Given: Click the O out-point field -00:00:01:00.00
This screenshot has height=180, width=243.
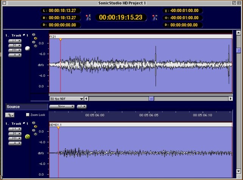Looking at the screenshot, I should (x=182, y=18).
